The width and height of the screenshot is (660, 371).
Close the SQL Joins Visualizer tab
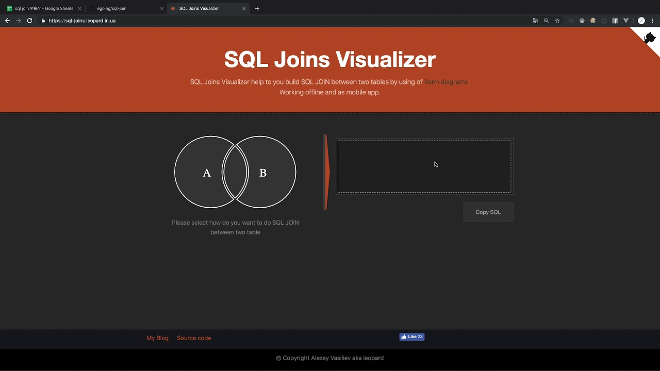click(244, 8)
